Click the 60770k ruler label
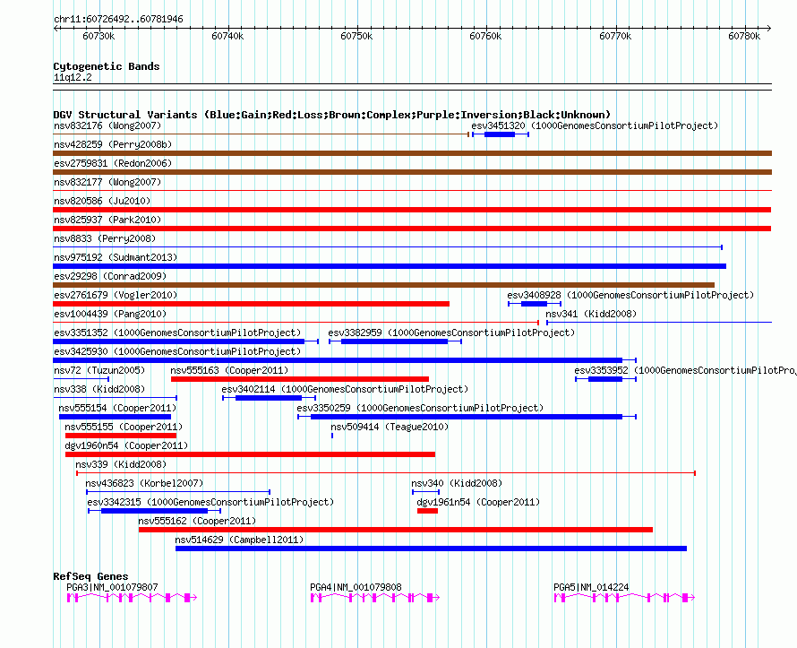 (615, 36)
